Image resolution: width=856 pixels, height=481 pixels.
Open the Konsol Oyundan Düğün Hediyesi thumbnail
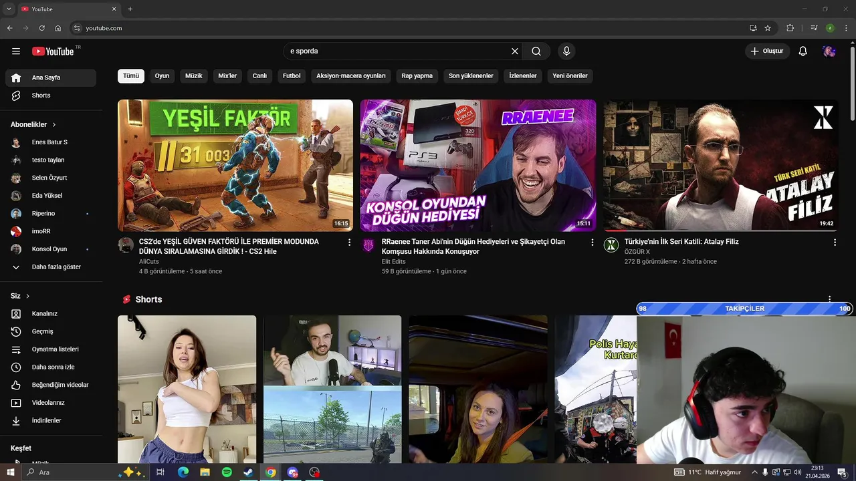(x=478, y=166)
